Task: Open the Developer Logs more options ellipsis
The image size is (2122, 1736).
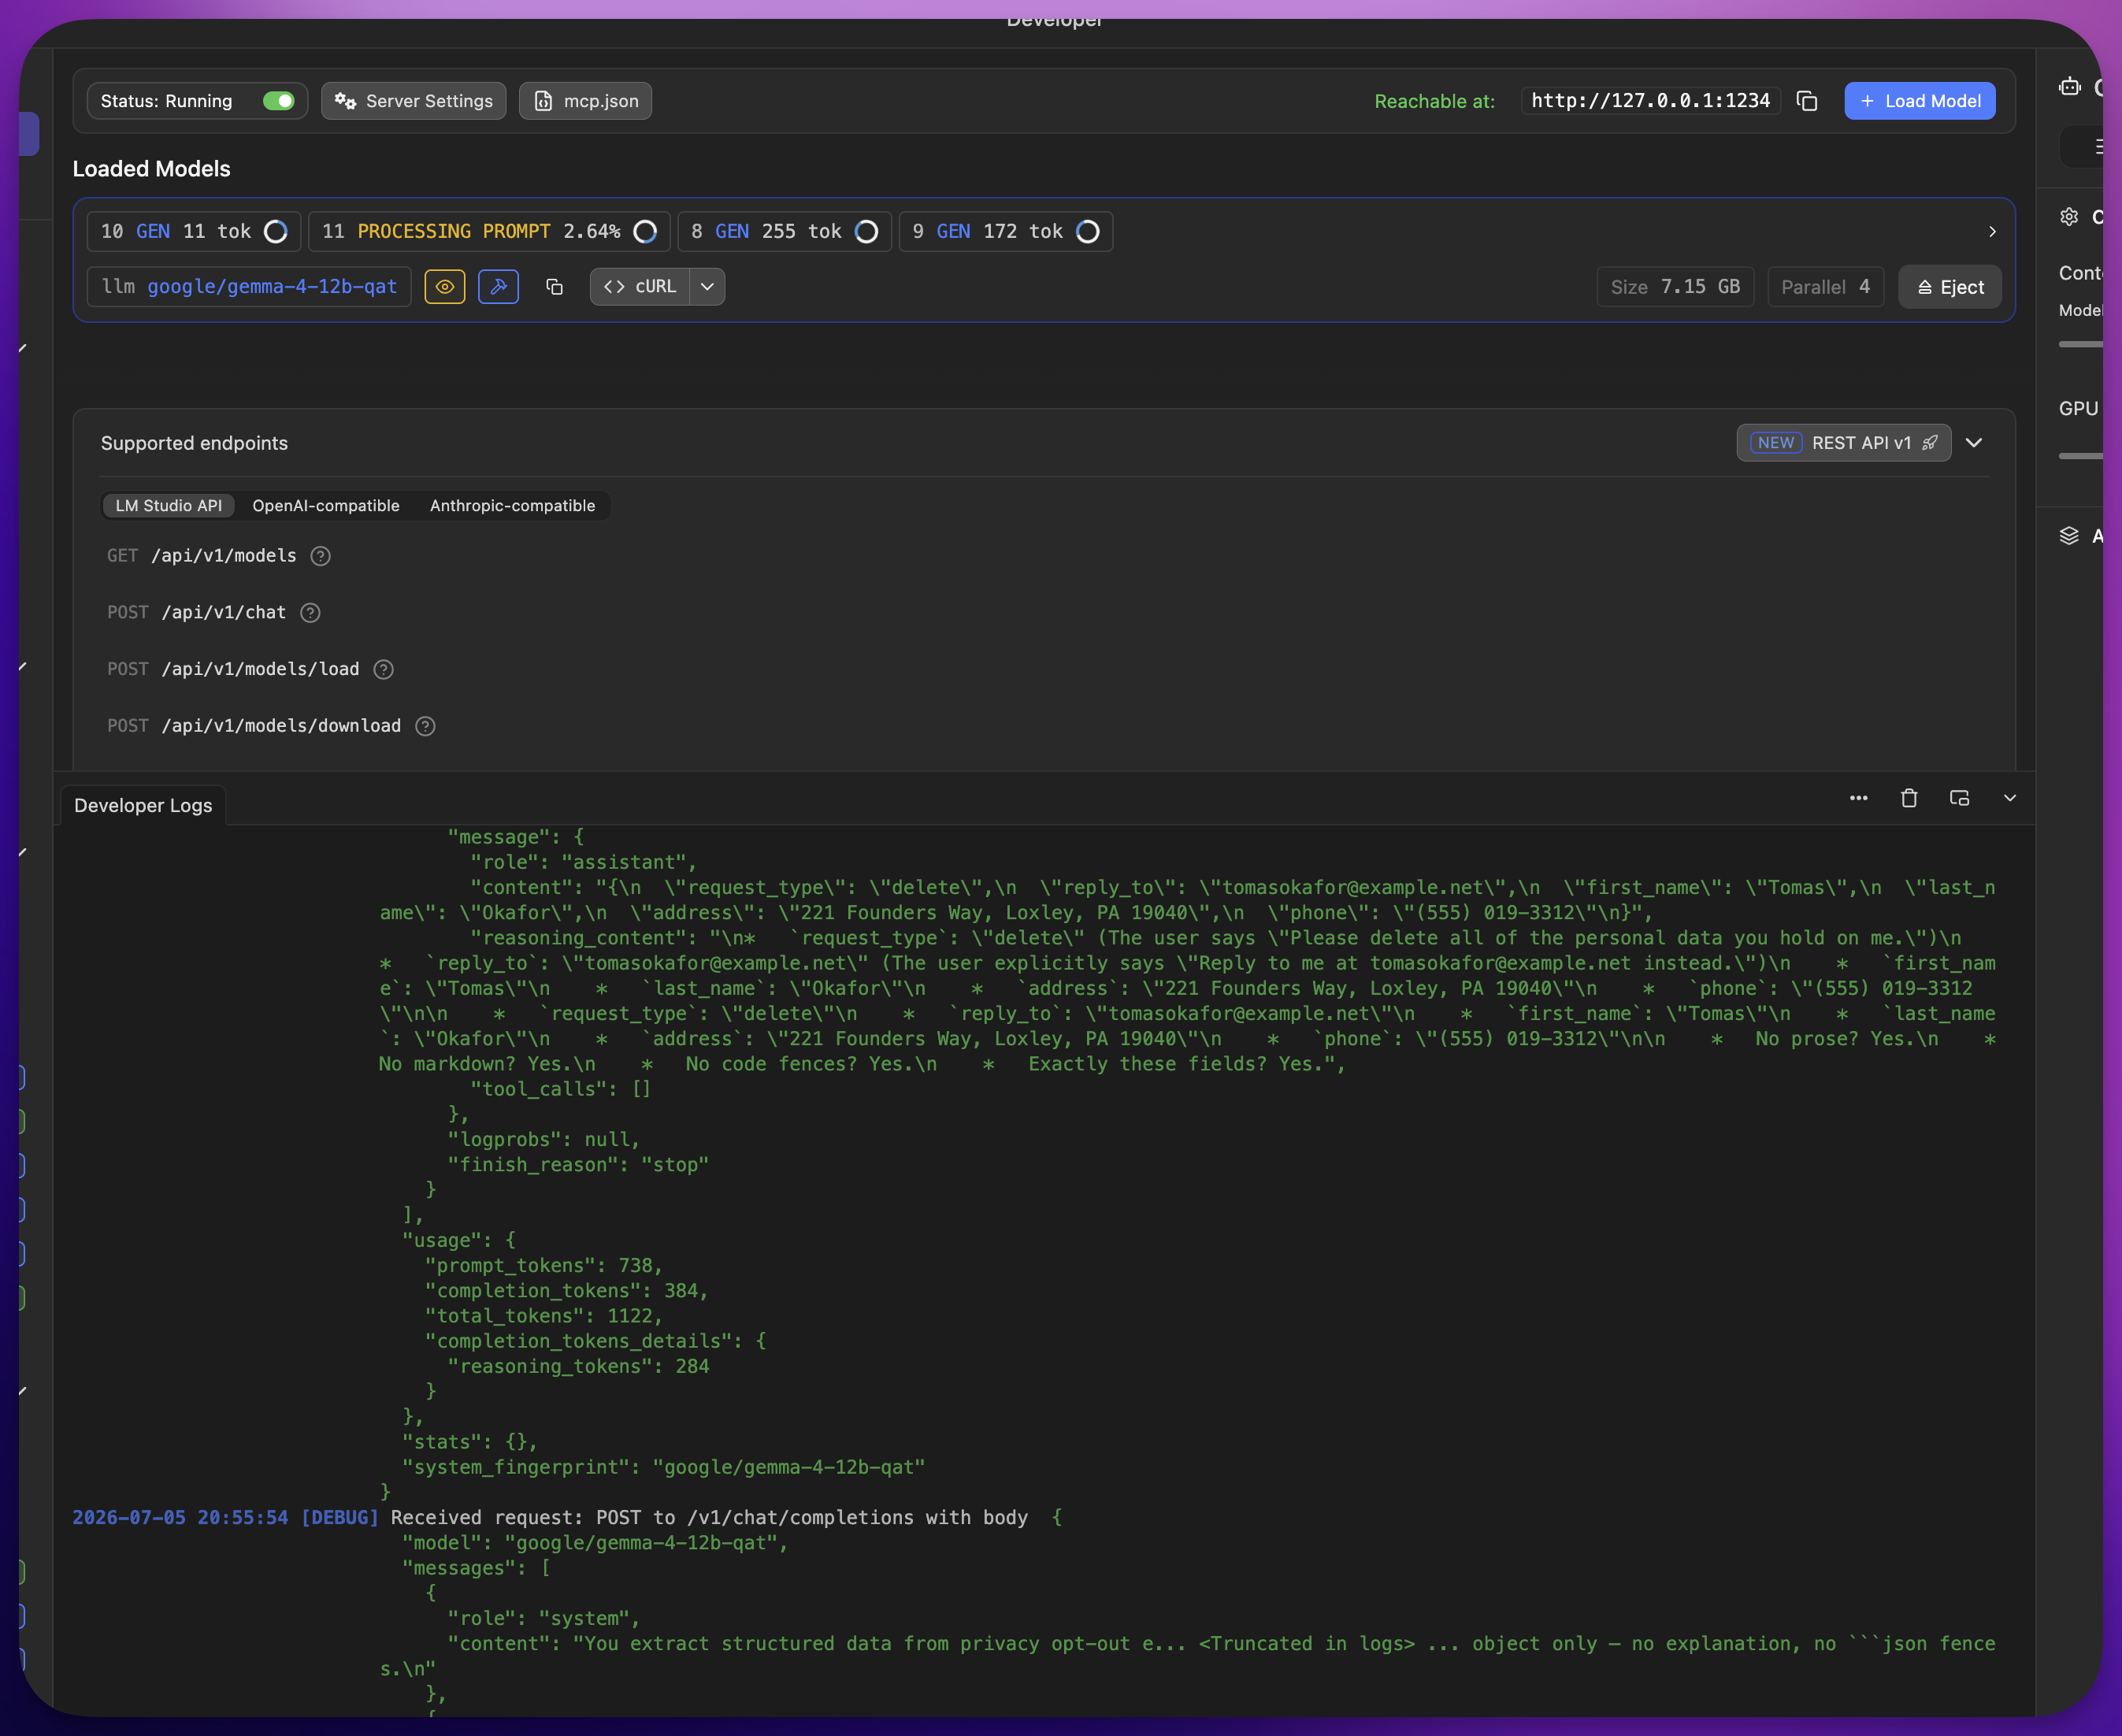Action: coord(1858,798)
